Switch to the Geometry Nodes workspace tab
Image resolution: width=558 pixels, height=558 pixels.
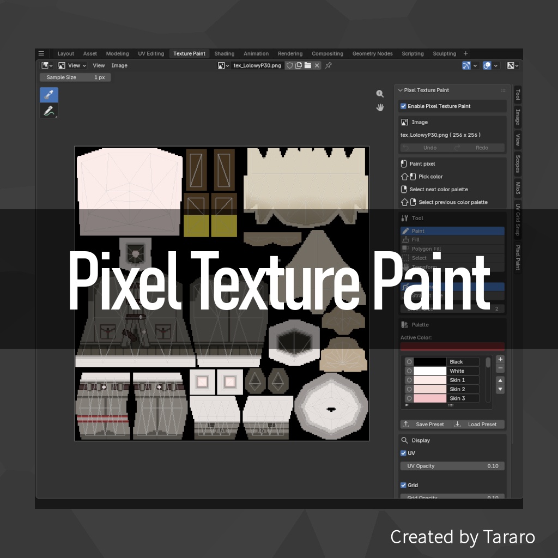(372, 53)
